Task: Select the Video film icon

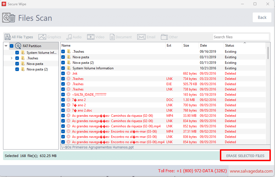Action: tap(91, 37)
